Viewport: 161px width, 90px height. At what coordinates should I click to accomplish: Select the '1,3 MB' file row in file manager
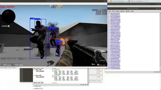pos(95,77)
